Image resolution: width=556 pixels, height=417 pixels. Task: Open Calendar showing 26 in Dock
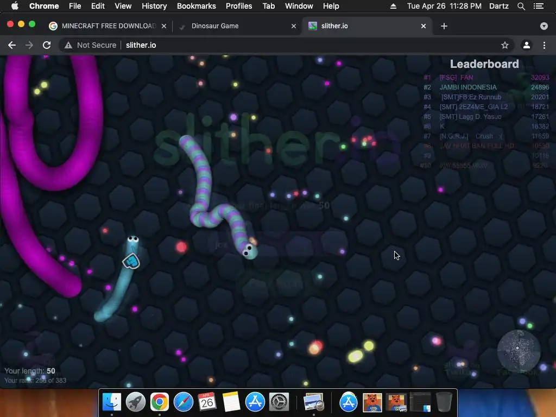pyautogui.click(x=207, y=402)
